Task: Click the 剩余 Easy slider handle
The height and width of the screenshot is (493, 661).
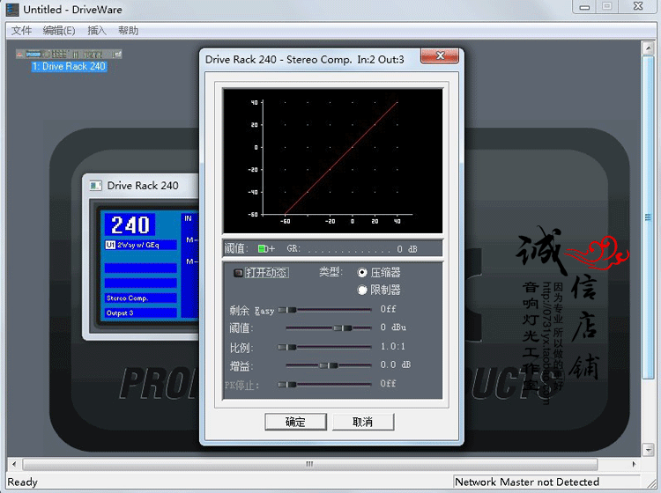Action: (x=287, y=310)
